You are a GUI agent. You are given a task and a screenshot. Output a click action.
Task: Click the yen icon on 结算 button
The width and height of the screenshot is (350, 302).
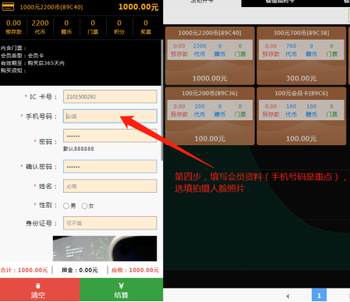coord(121,286)
